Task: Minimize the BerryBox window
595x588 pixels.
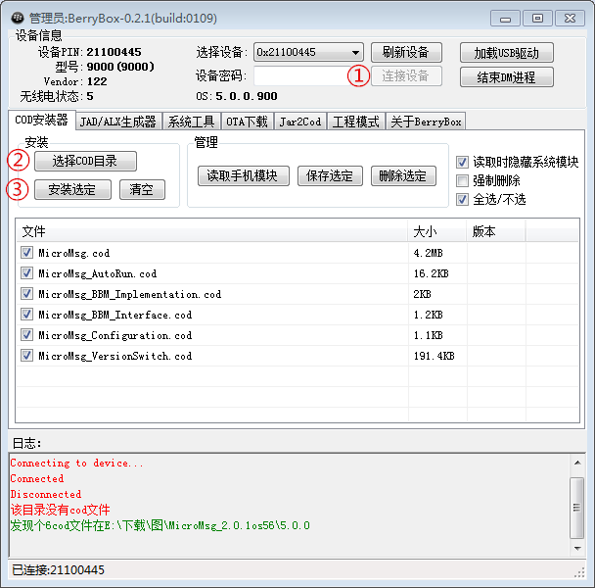Action: 505,19
